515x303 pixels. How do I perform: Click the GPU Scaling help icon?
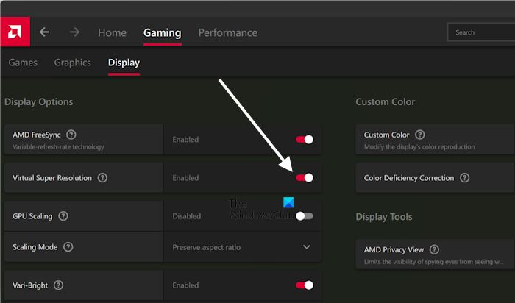point(63,216)
